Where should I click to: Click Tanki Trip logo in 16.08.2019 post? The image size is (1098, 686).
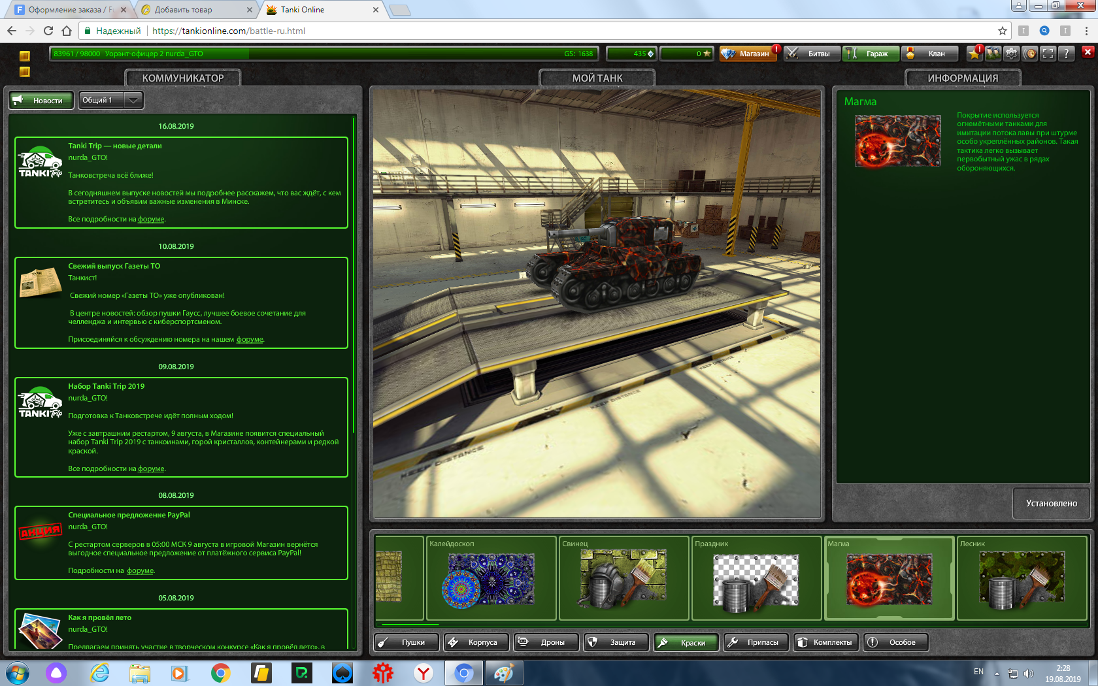[40, 161]
